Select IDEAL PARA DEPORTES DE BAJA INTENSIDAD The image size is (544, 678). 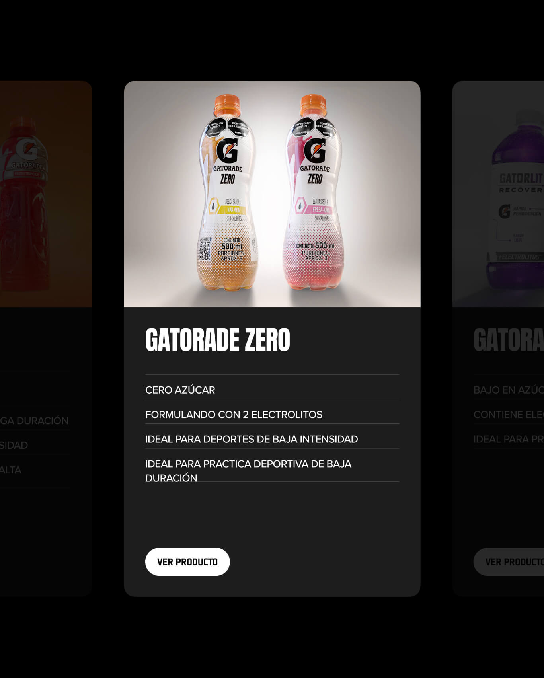(252, 439)
